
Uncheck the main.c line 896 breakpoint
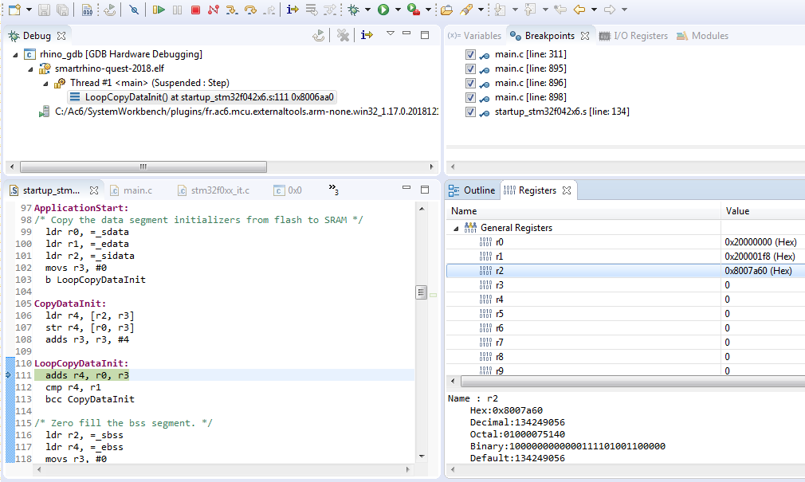[x=470, y=83]
